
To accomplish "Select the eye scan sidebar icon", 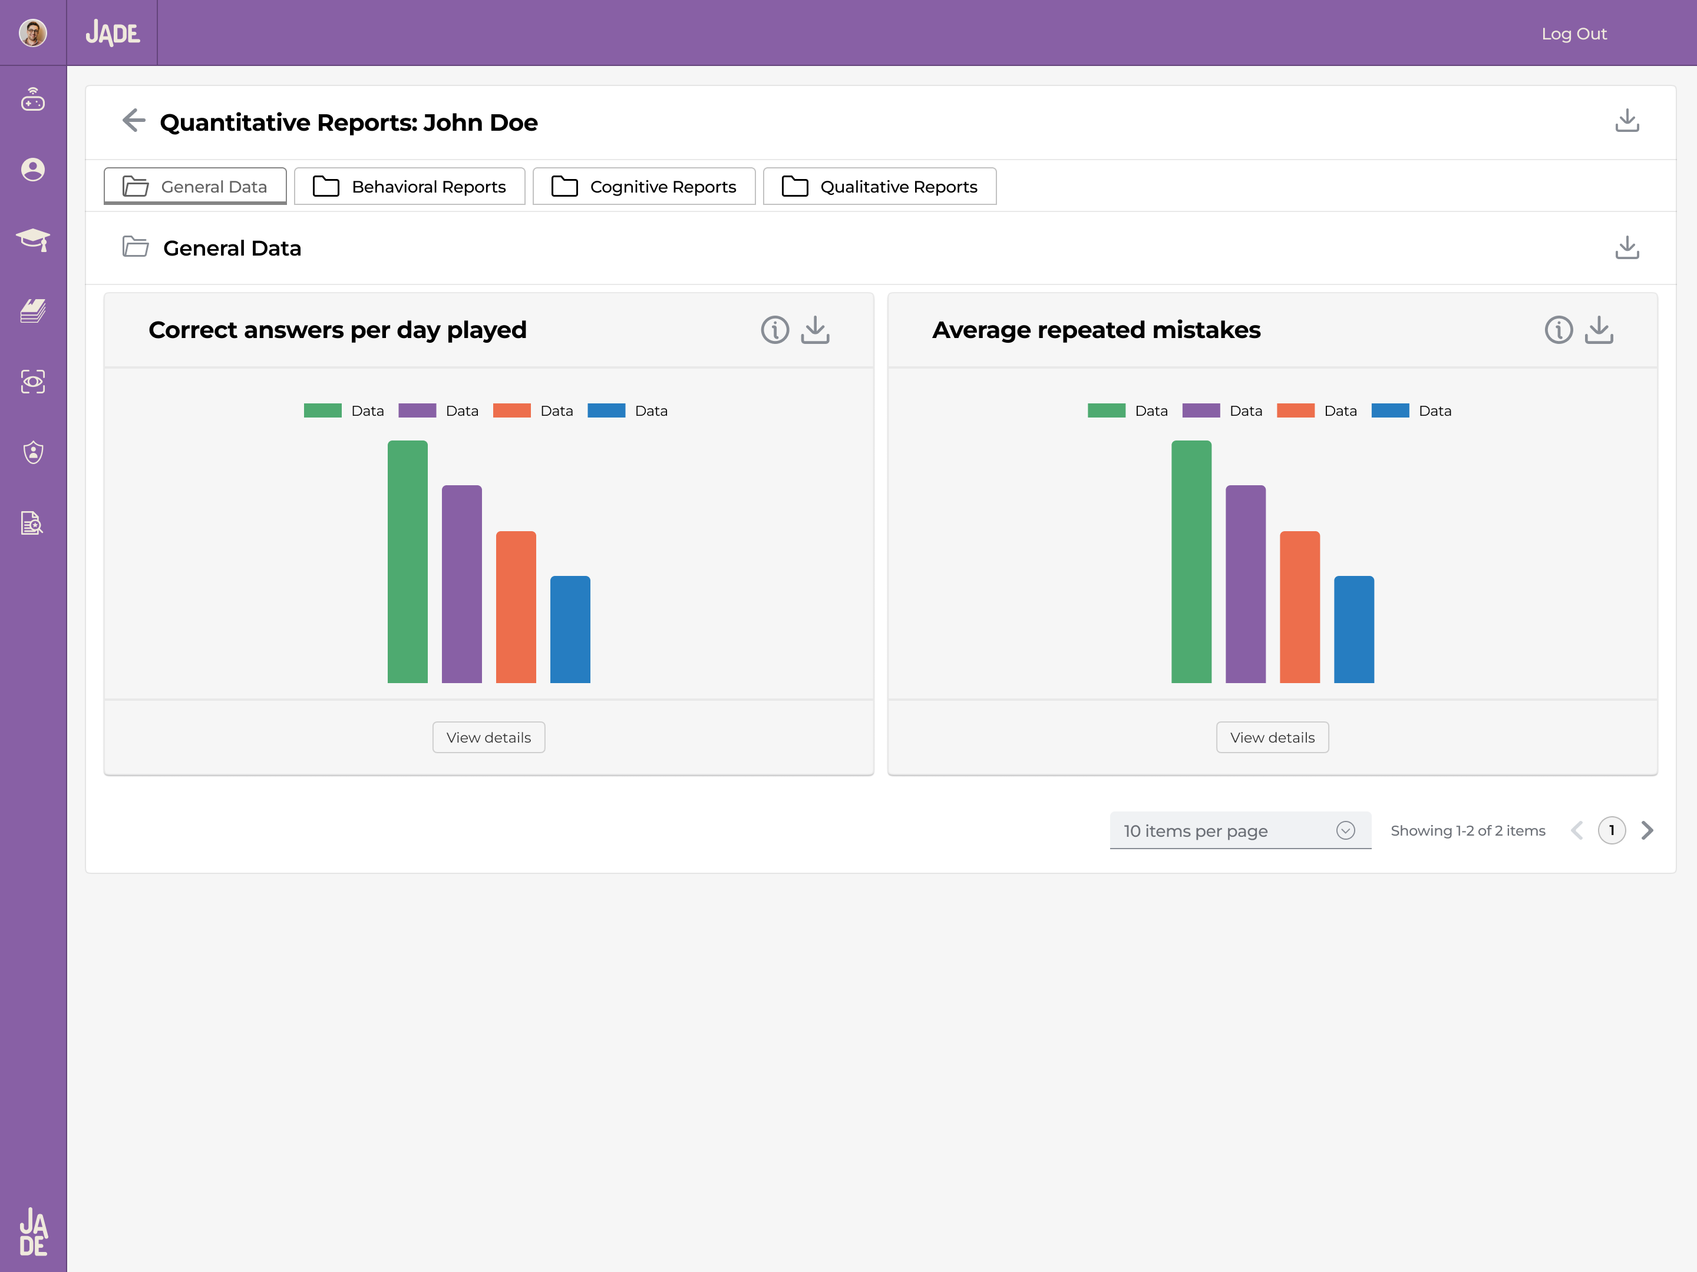I will point(33,381).
